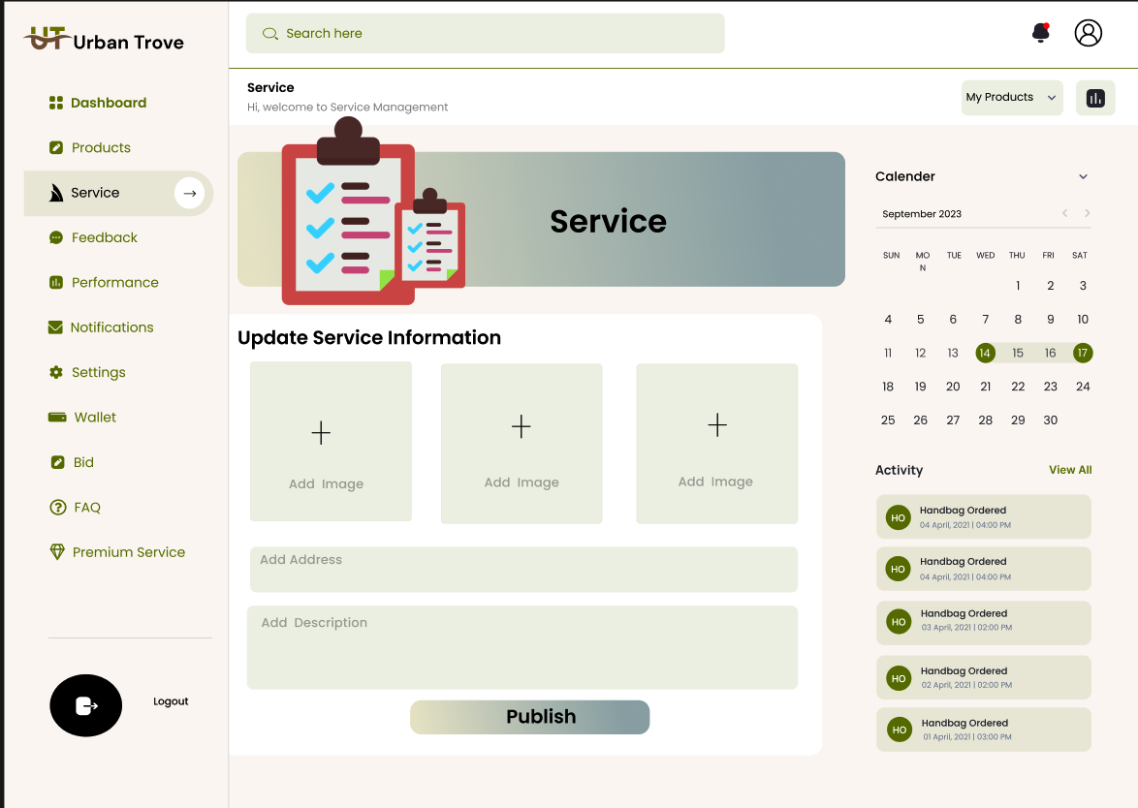Open the Dashboard grid icon
This screenshot has height=808, width=1138.
point(56,103)
